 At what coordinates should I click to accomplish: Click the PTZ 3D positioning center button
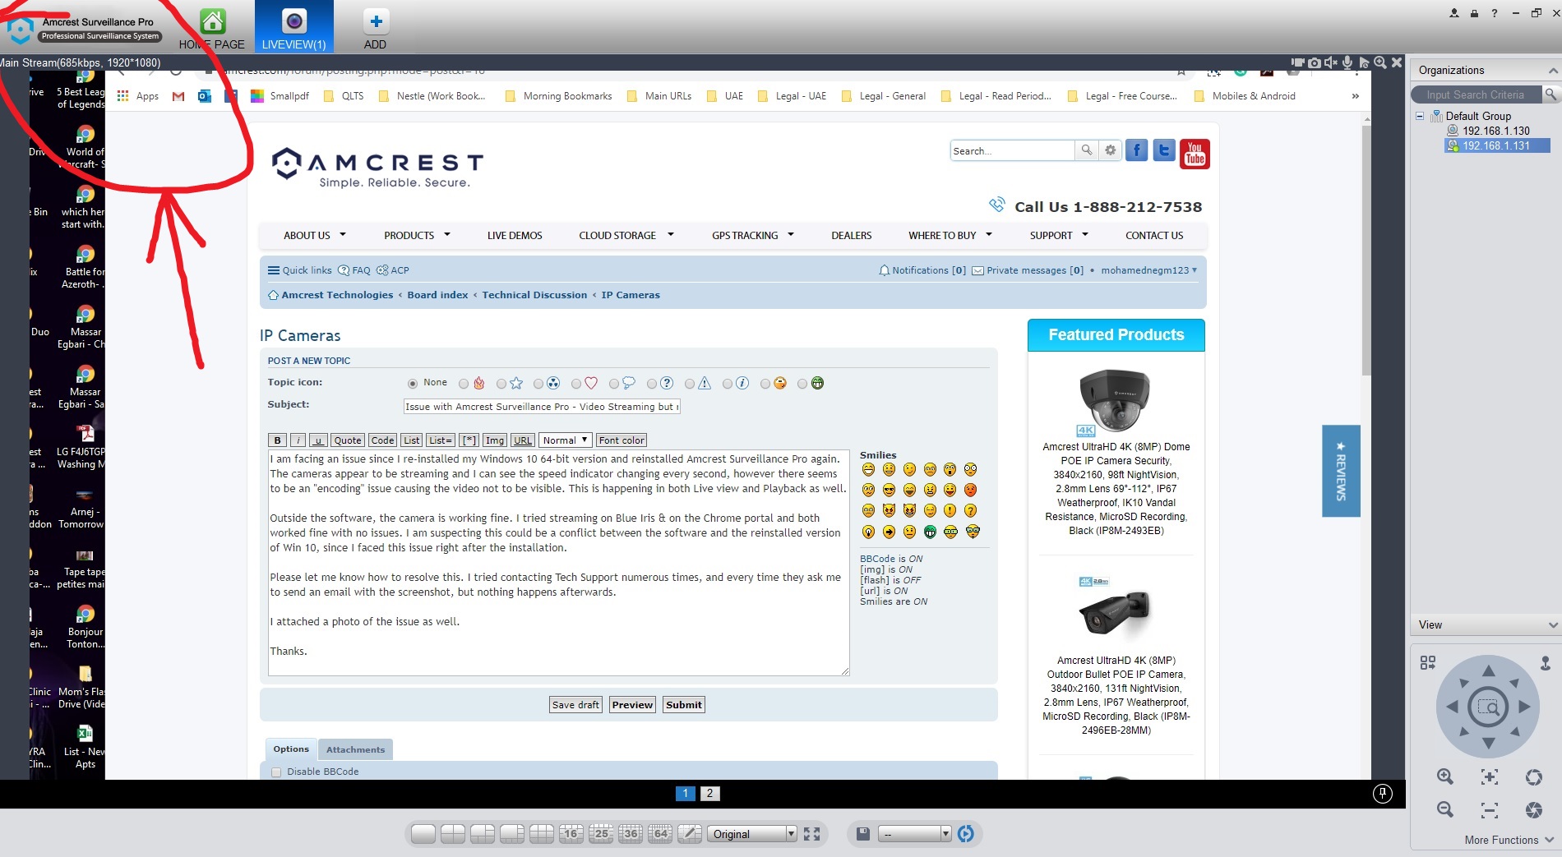(x=1488, y=707)
